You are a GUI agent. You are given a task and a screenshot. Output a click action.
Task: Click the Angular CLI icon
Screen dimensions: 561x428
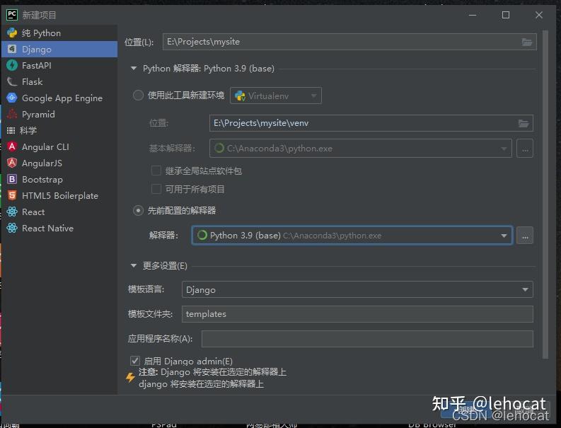coord(12,146)
